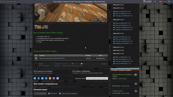Share the page via Facebook icon
173x97 pixels.
click(39, 78)
